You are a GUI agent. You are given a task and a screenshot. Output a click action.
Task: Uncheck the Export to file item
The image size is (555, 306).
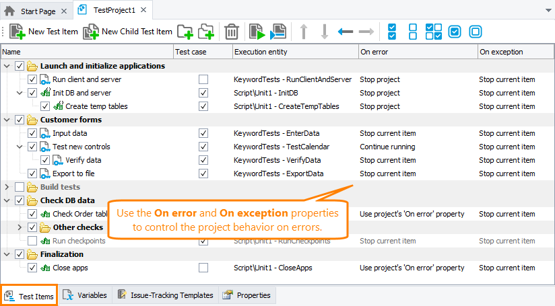(32, 174)
